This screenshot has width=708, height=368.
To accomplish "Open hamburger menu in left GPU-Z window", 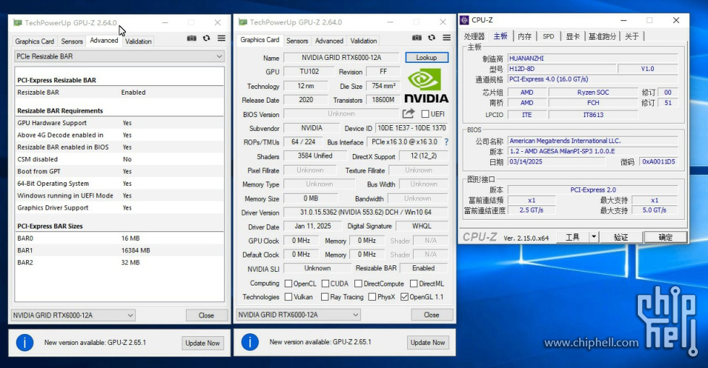I will tap(221, 38).
